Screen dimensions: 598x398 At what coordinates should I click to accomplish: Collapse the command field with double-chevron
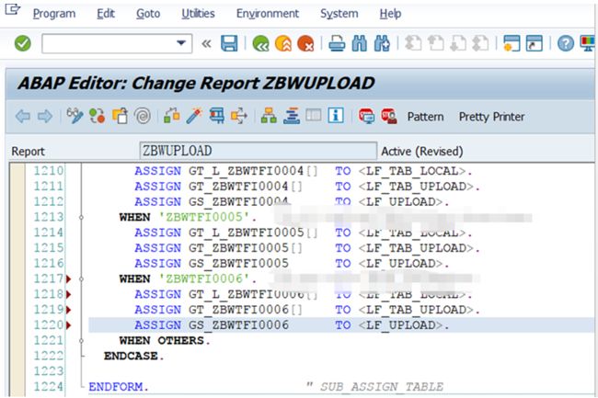[206, 44]
